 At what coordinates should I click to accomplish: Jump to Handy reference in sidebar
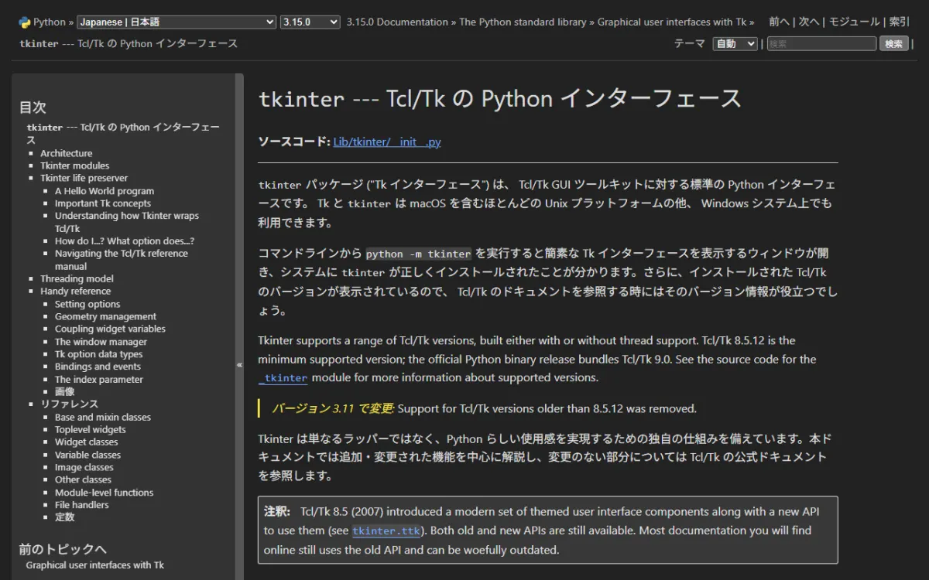pos(76,291)
